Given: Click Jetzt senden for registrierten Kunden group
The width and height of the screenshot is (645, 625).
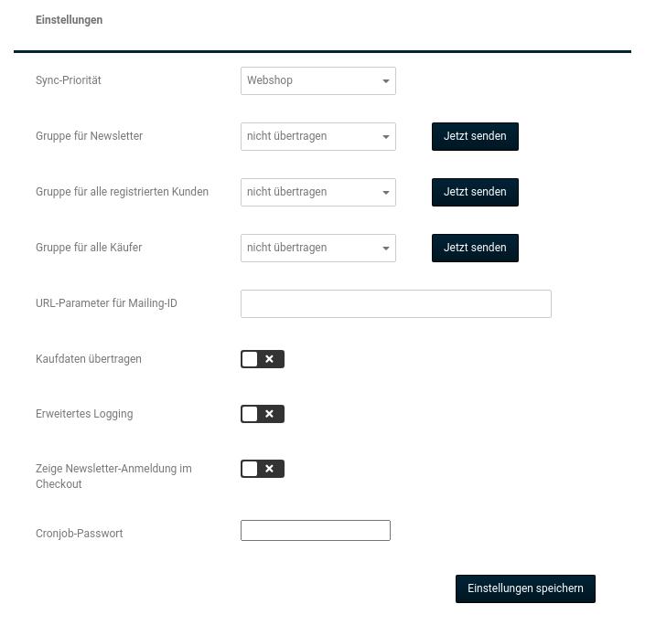Looking at the screenshot, I should (475, 192).
